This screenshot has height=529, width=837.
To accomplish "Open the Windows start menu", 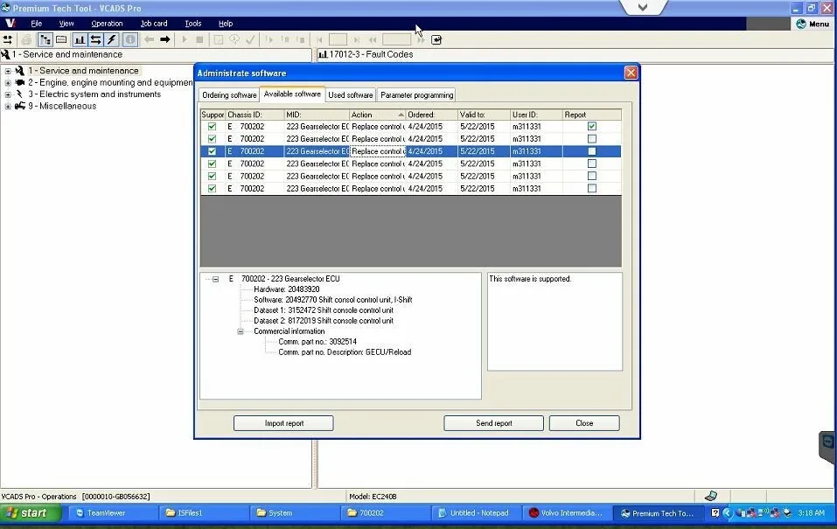I will click(x=31, y=513).
